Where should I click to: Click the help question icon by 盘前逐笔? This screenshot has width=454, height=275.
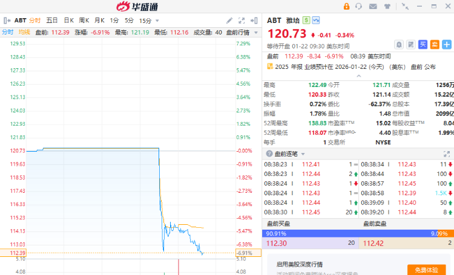click(x=269, y=154)
